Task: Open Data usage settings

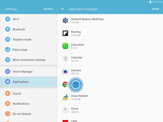Action: 29,50
